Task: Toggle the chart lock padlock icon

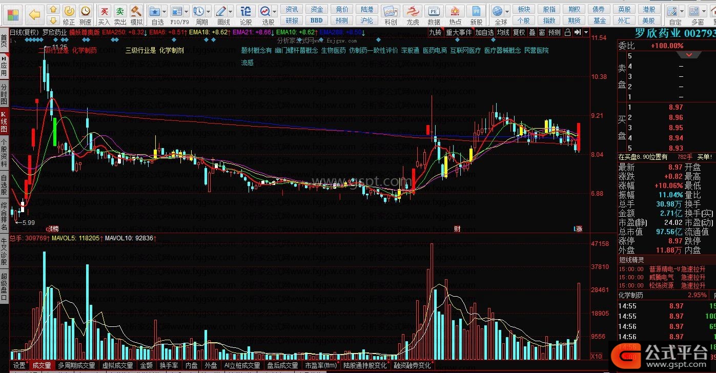Action: 567,32
